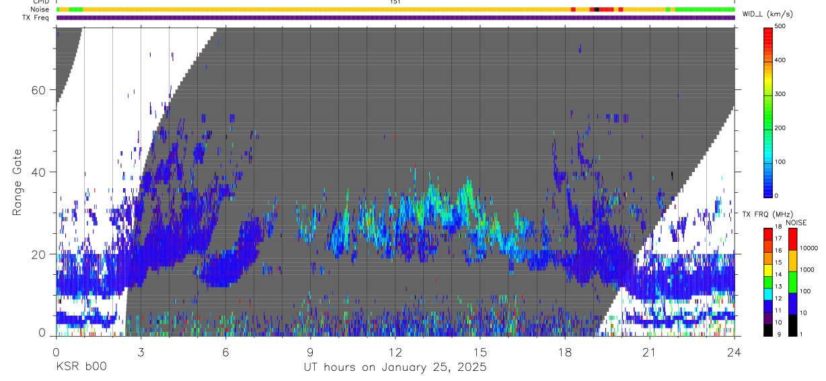Click the 10000 label in NOISE legend
Viewport: 826px width, 381px height.
point(808,248)
